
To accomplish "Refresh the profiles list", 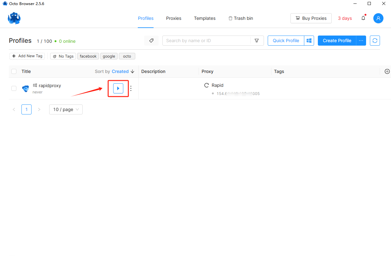I will click(375, 41).
